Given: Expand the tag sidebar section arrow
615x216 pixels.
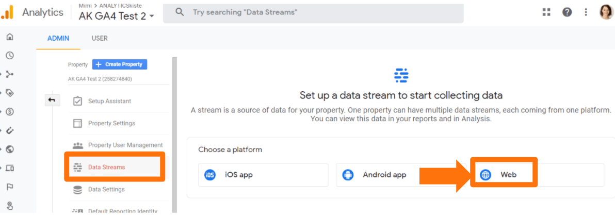Looking at the screenshot, I should point(2,93).
